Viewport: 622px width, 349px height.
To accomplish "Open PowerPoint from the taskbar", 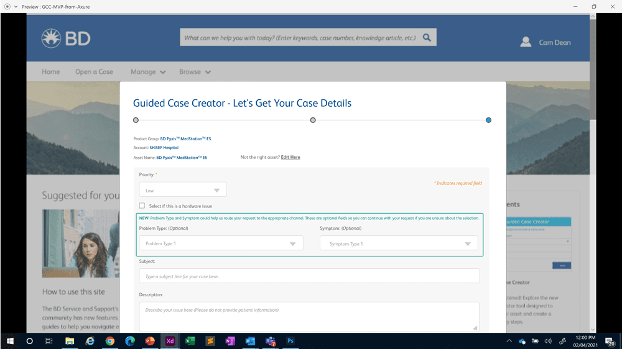I will coord(150,341).
